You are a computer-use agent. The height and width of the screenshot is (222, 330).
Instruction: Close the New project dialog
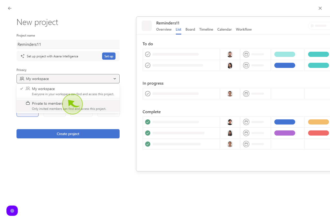click(320, 8)
